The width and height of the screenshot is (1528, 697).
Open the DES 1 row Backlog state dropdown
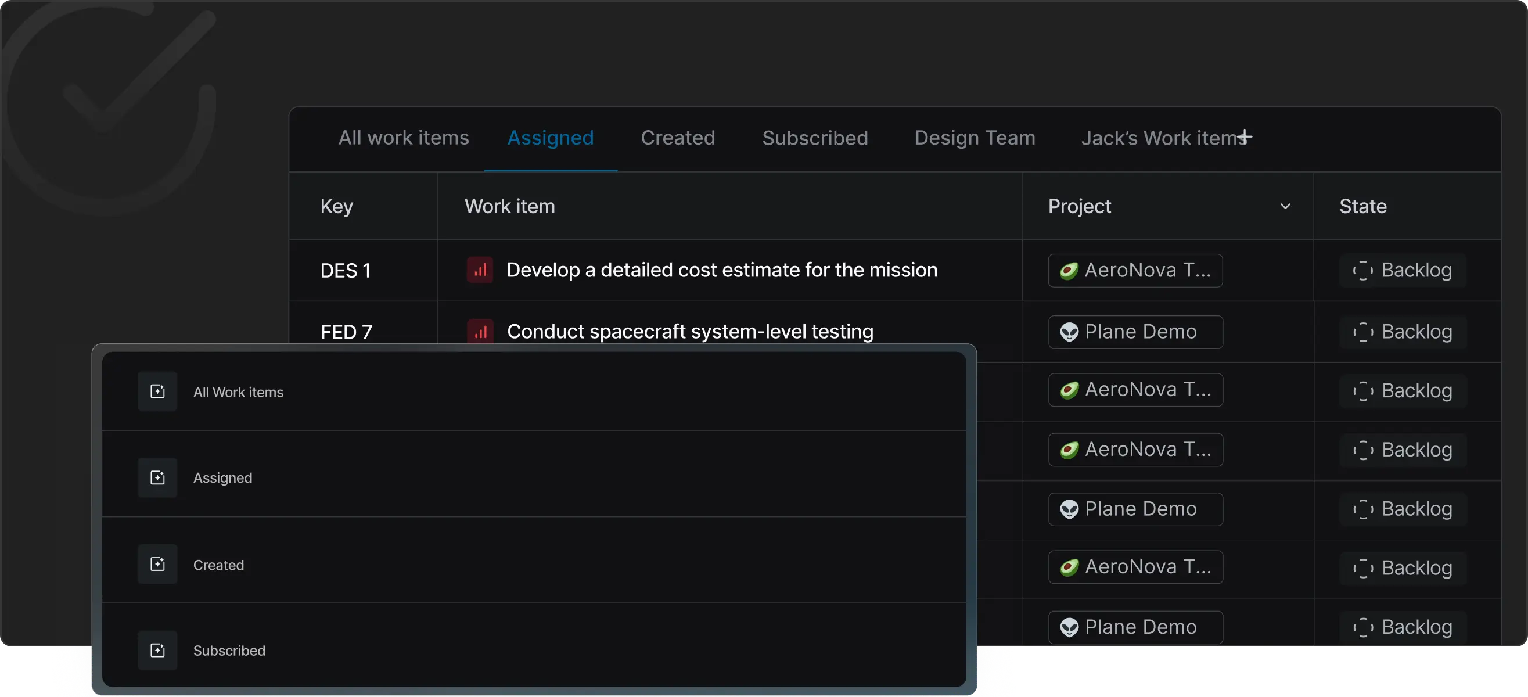[x=1403, y=271]
